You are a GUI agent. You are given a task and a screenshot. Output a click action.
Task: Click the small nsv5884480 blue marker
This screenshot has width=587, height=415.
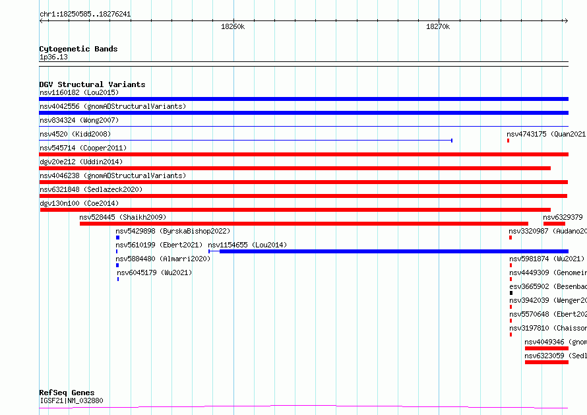(117, 265)
